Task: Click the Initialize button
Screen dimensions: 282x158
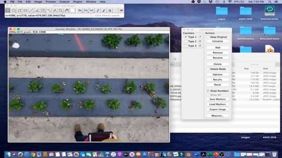Action: tap(218, 41)
